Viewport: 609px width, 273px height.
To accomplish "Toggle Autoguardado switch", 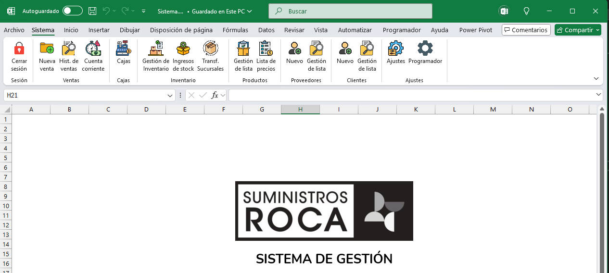I will point(72,11).
